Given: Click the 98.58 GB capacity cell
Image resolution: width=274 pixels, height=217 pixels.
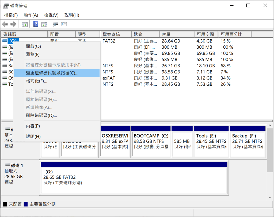Looking at the screenshot, I should 171,72.
